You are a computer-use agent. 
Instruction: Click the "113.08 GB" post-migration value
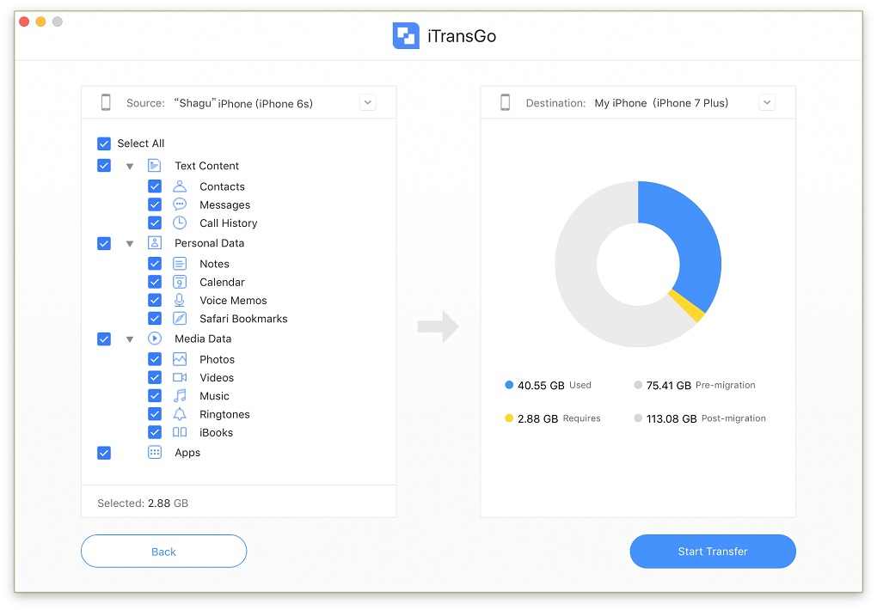[x=672, y=418]
